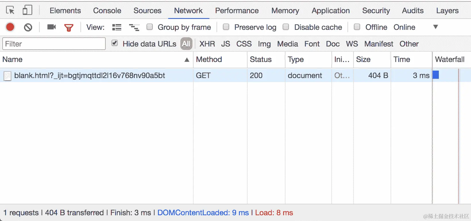
Task: Toggle the red filter funnel icon
Action: [x=69, y=28]
